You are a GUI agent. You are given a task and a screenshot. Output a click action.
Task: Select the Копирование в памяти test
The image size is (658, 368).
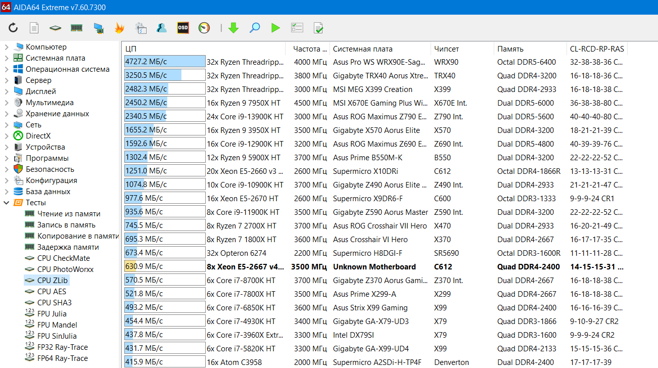tap(78, 236)
